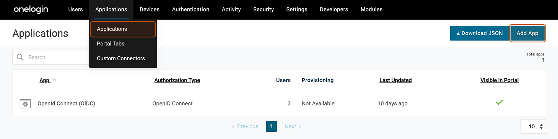Image resolution: width=558 pixels, height=139 pixels.
Task: Open the rows per page dropdown
Action: tap(533, 126)
